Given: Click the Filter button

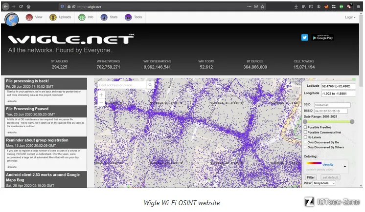Looking at the screenshot, I should click(x=311, y=177).
